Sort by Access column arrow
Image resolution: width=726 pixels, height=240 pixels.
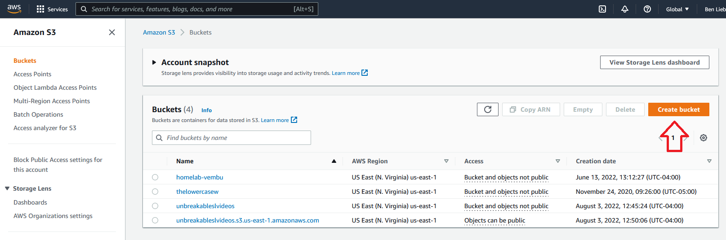point(558,161)
